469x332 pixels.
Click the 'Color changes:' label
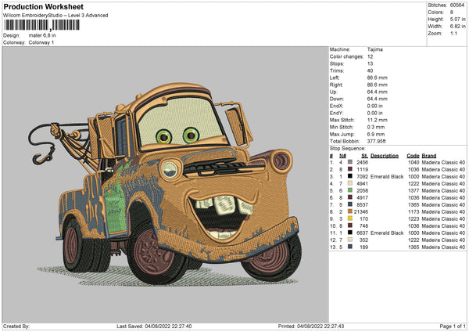click(346, 56)
